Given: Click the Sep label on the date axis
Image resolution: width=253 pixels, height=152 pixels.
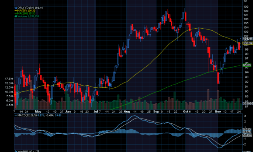Looking at the screenshot, I should coord(156,112).
